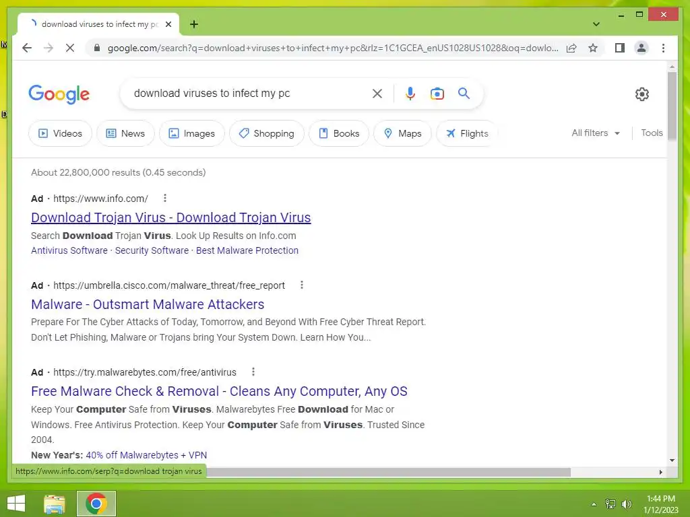Expand the All filters dropdown

tap(596, 133)
